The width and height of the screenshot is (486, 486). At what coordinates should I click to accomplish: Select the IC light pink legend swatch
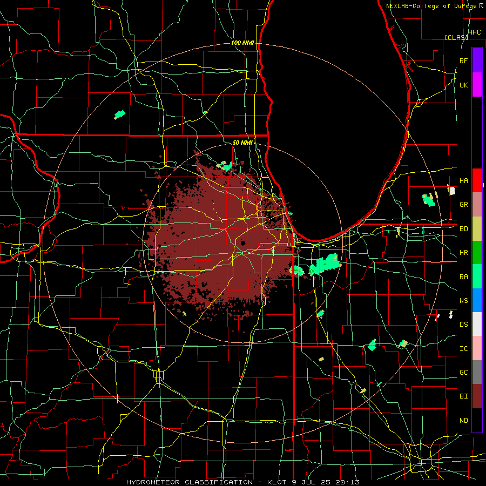pos(477,348)
